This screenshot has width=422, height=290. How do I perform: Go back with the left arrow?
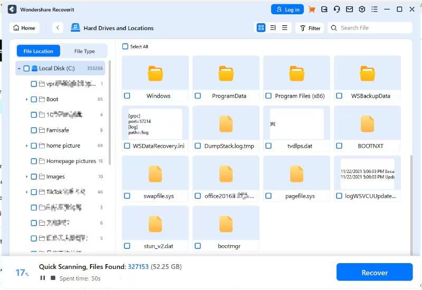tap(58, 28)
